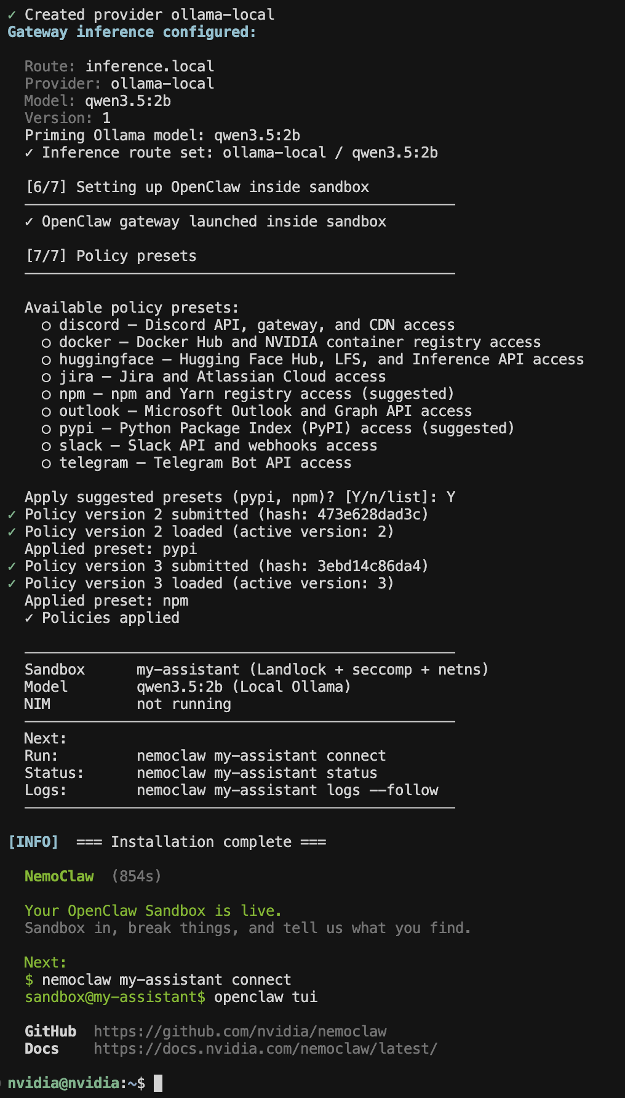Click the green NemoClaw title text
Viewport: 625px width, 1098px height.
[x=59, y=876]
